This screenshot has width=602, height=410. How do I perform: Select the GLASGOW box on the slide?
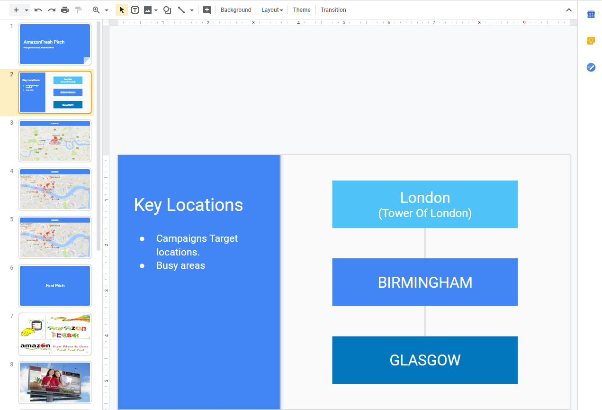point(425,360)
